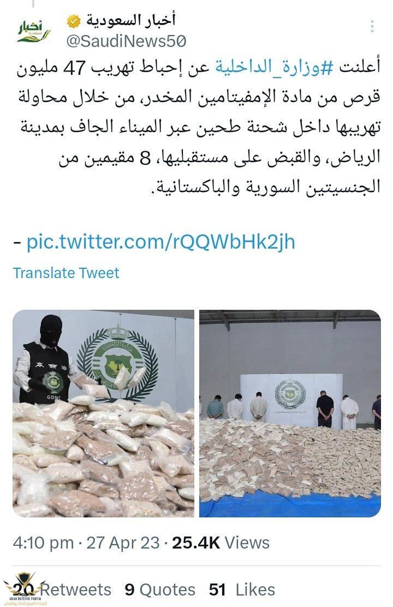This screenshot has height=607, width=393.
Task: Click the 4:10 pm 27 Apr 23 timestamp
Action: [x=86, y=543]
